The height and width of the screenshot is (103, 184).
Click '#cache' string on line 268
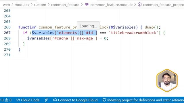point(61,38)
